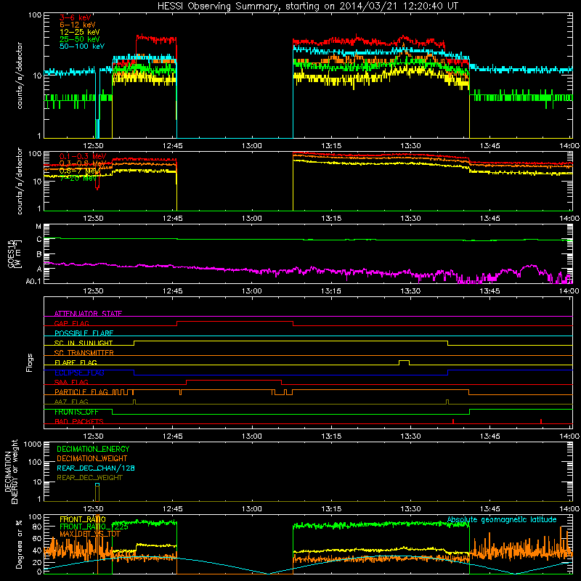581x581 pixels.
Task: Click the 25-50 keV legend label
Action: tap(80, 39)
